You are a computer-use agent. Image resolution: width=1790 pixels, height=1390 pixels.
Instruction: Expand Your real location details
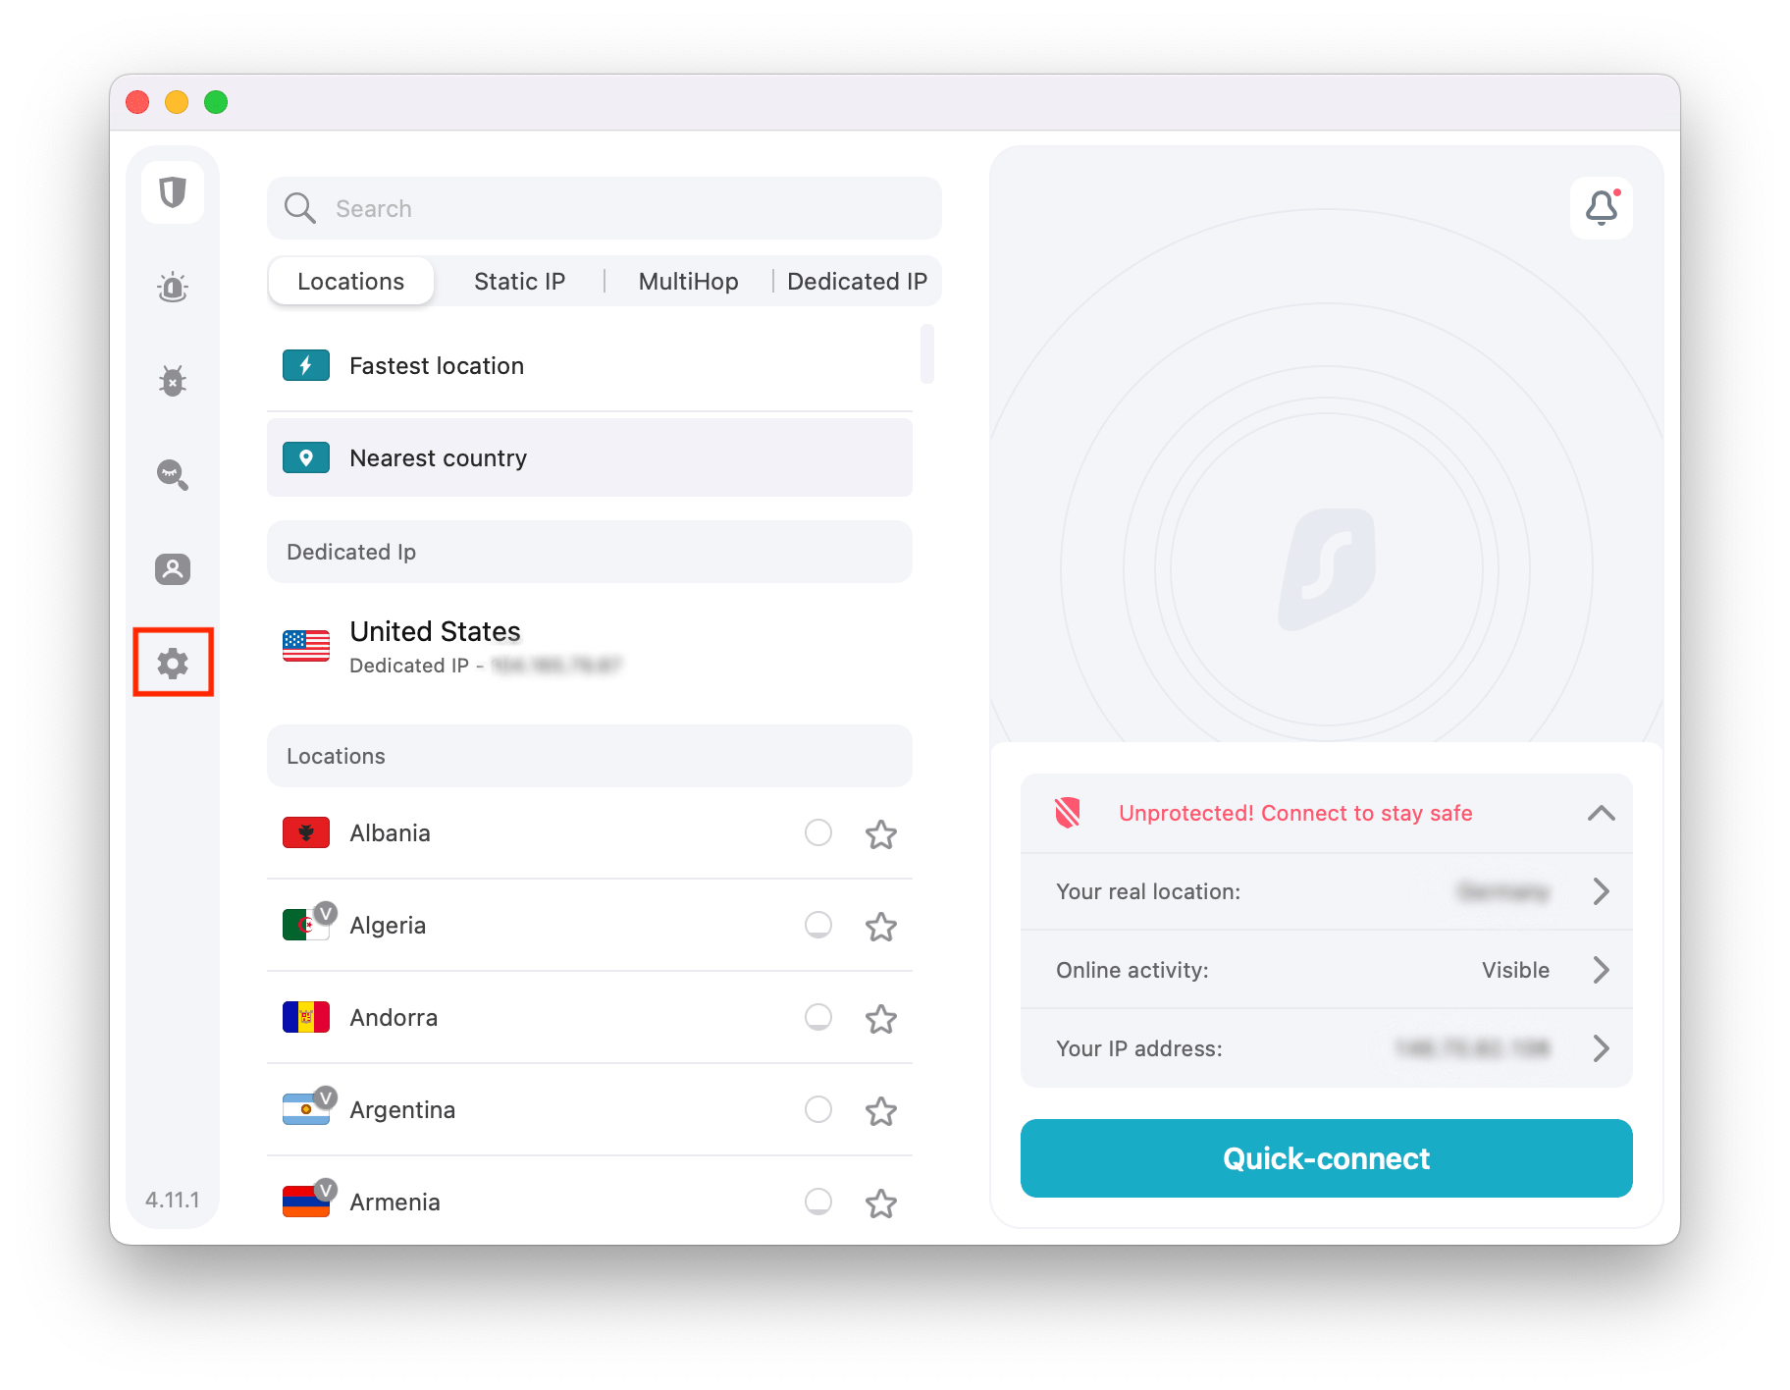click(x=1602, y=891)
